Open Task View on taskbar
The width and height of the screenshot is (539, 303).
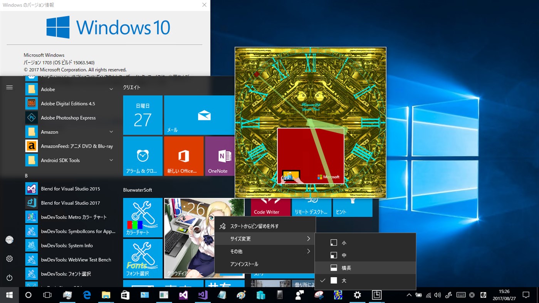point(47,295)
